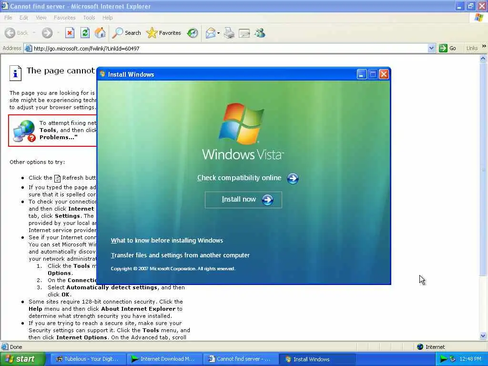
Task: Click the address bar page icon
Action: [x=28, y=48]
